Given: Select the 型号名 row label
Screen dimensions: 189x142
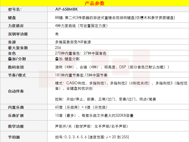Looking at the screenshot, I should point(15,9).
